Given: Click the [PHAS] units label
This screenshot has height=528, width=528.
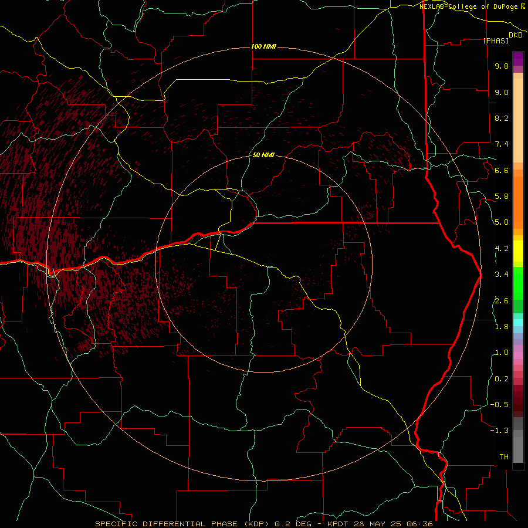Looking at the screenshot, I should (496, 40).
